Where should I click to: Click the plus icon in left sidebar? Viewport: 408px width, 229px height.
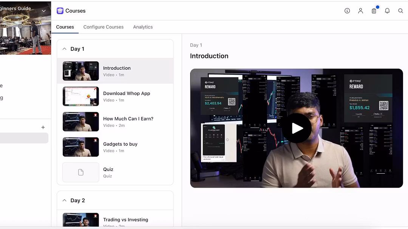coord(43,127)
